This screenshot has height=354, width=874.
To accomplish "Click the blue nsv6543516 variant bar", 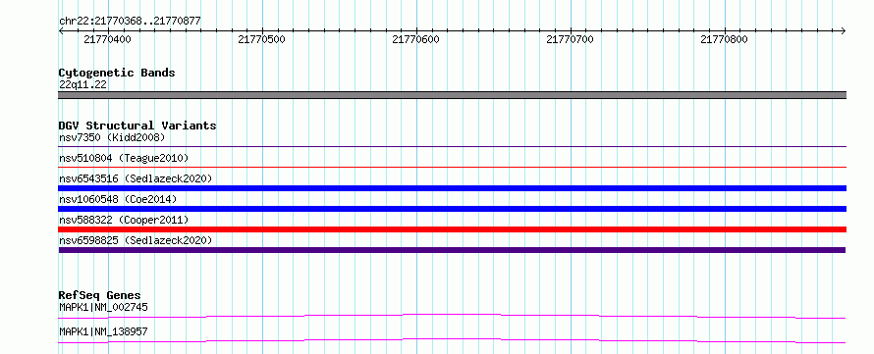I will 452,188.
